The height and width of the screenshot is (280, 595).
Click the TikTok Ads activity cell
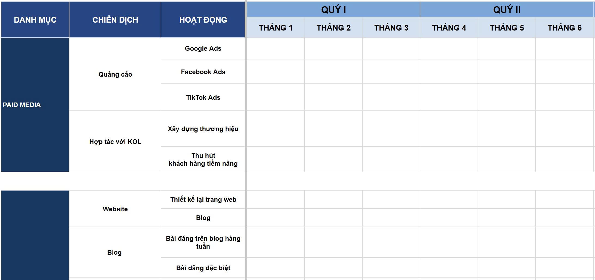pyautogui.click(x=203, y=97)
